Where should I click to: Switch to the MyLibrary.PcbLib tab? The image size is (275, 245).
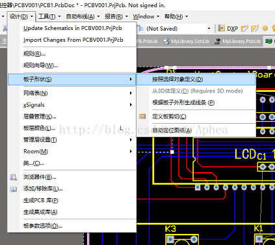coord(237,41)
